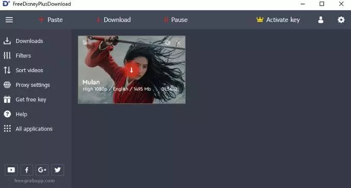Click the yellow crown icon

(260, 20)
